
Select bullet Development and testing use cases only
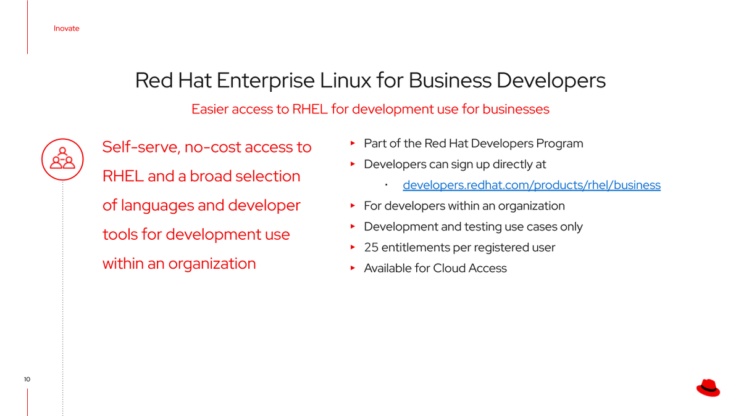pyautogui.click(x=473, y=227)
